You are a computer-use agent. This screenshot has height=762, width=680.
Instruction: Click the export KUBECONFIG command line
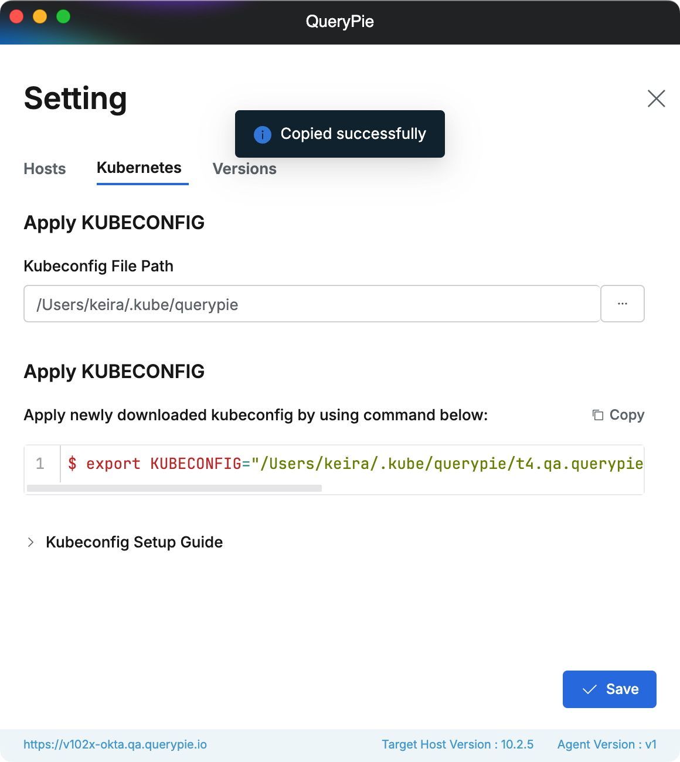coord(355,464)
